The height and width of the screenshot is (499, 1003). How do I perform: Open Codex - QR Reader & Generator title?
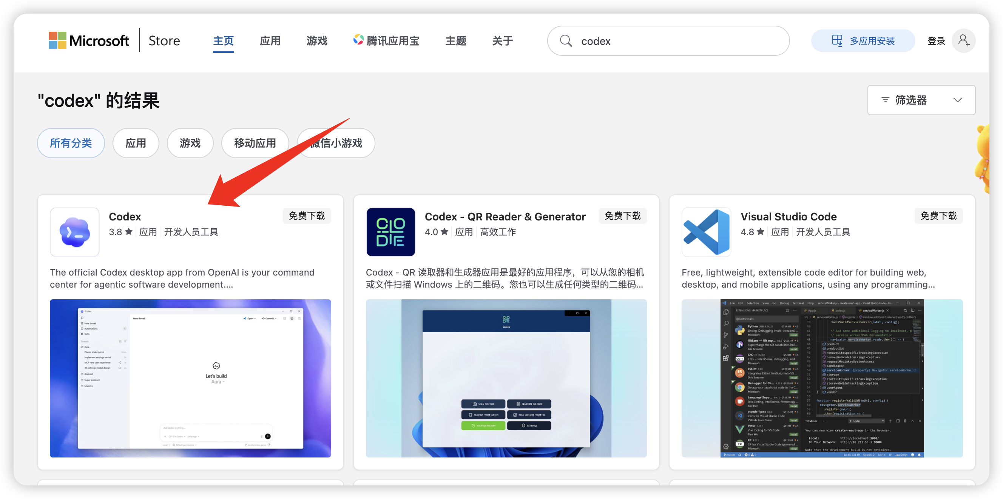click(505, 216)
